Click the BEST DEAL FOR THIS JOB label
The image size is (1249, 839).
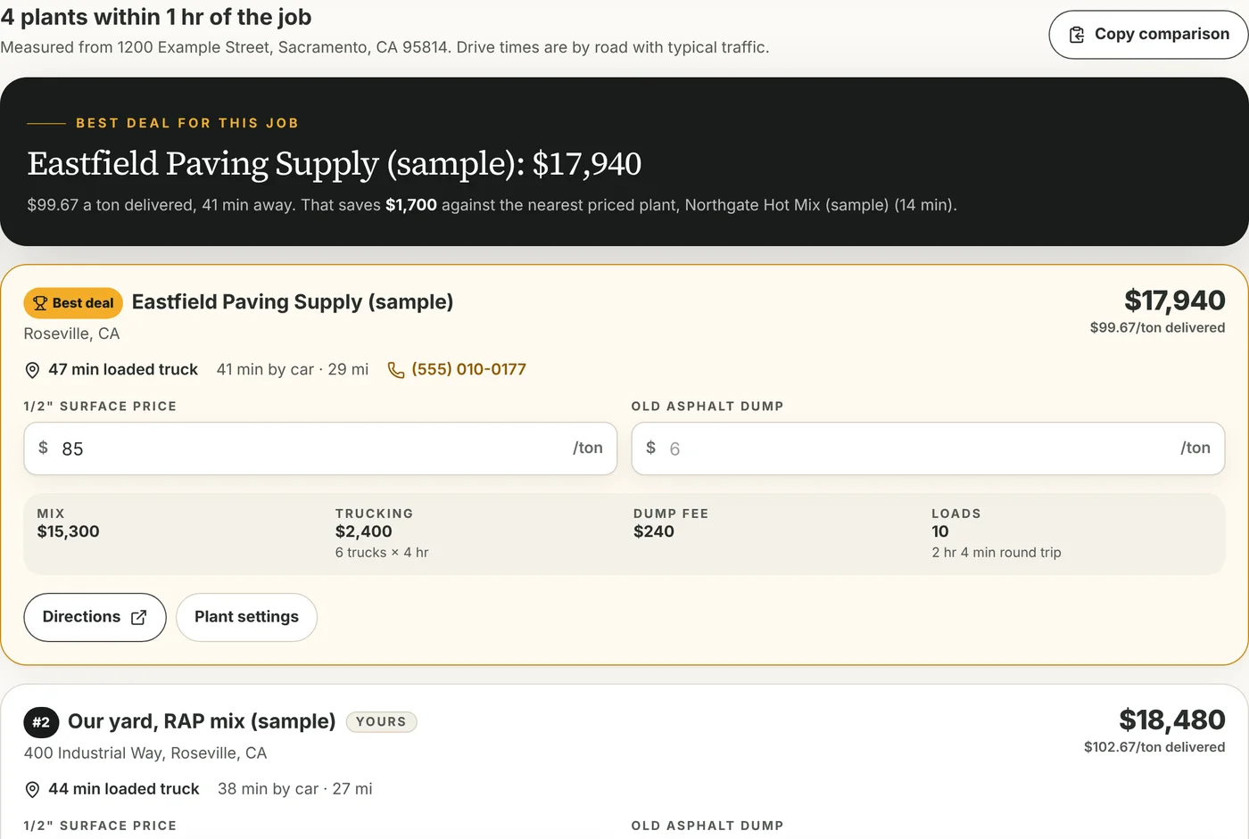pos(187,123)
